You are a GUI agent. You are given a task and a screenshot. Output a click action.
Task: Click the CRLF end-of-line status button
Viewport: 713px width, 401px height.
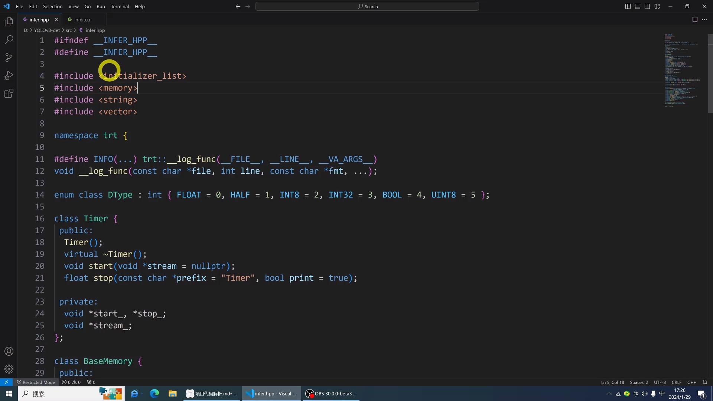(676, 382)
